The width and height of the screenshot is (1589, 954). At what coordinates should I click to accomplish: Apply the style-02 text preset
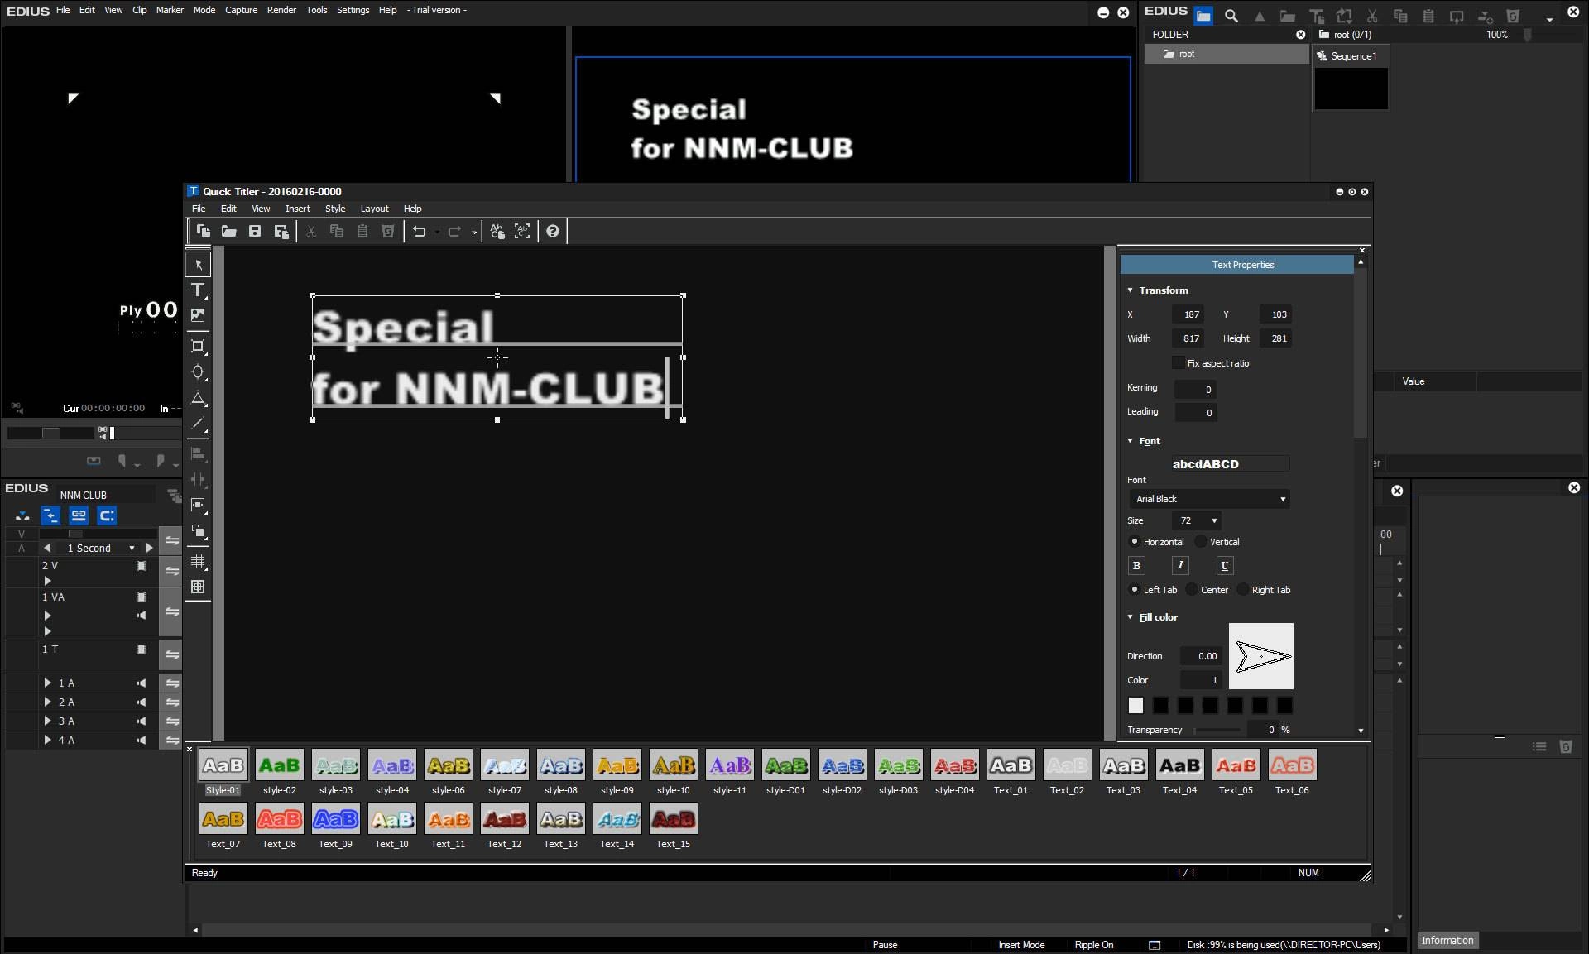click(280, 773)
